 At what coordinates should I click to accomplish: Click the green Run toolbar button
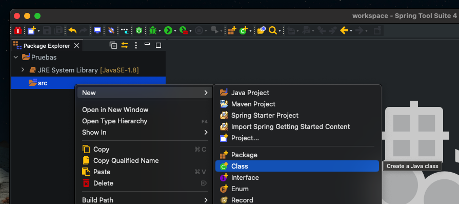coord(168,30)
